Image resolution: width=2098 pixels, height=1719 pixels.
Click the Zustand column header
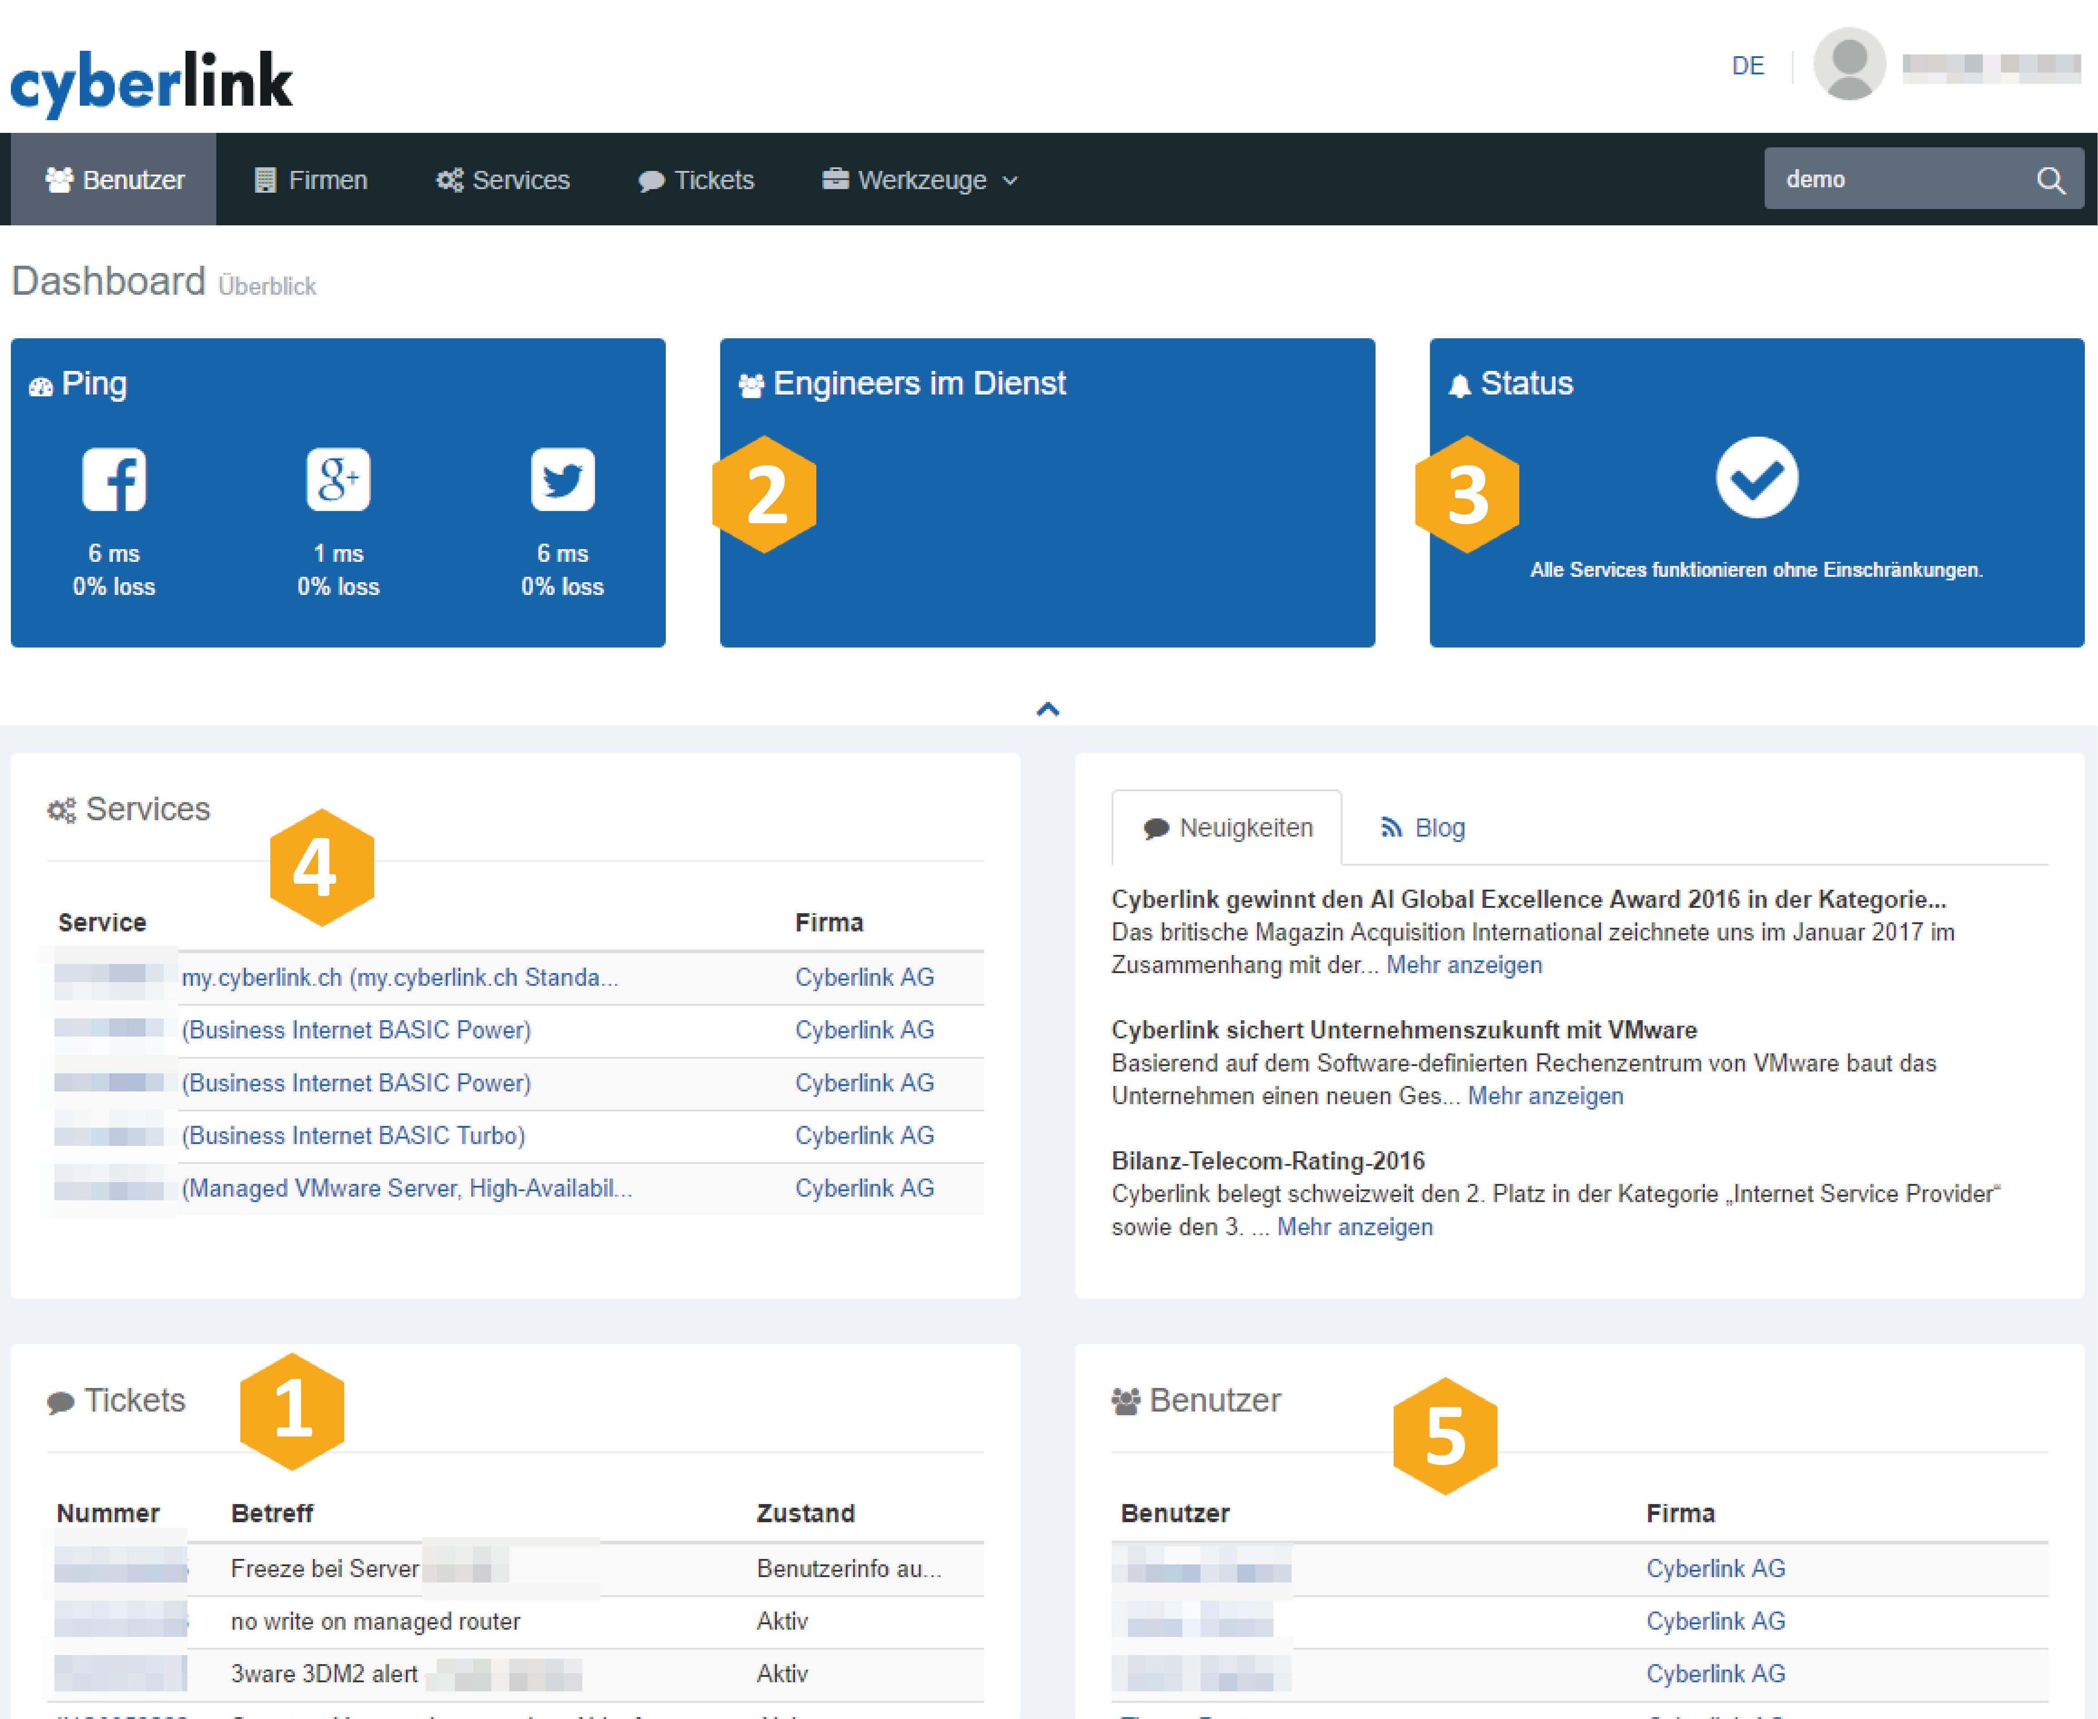click(805, 1513)
